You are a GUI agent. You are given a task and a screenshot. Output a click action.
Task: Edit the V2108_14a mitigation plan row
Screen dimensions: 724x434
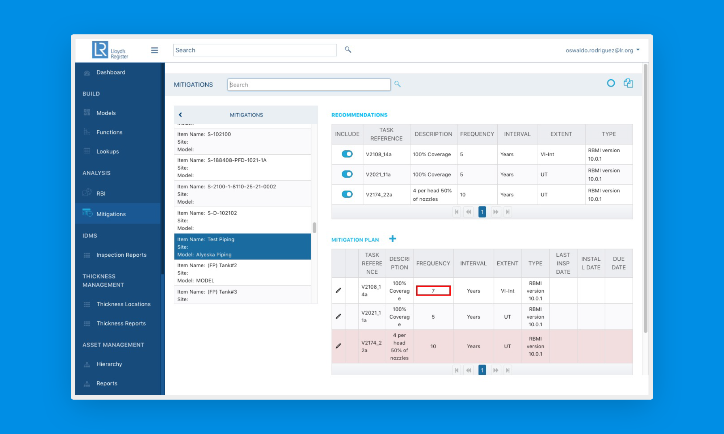tap(338, 290)
